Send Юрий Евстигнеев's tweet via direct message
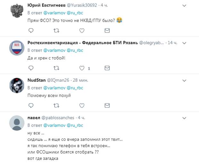Screen dimensions: 199x163 coord(107,31)
